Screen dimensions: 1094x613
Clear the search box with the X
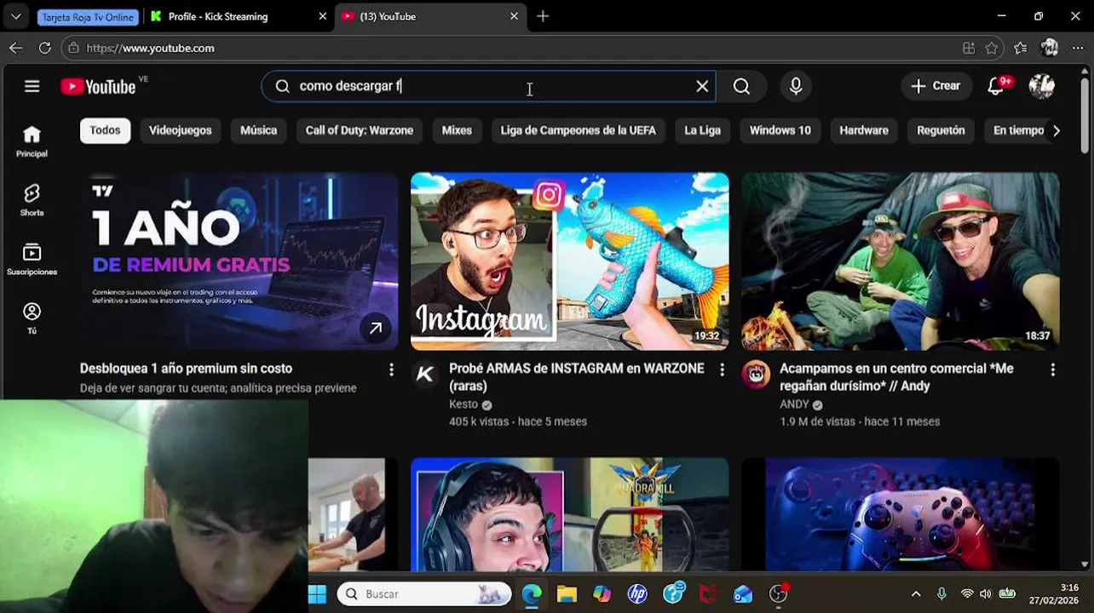[x=702, y=86]
